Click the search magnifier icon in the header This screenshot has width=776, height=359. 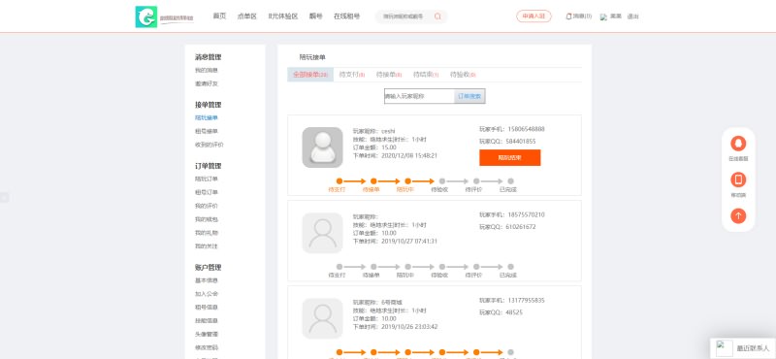[x=437, y=16]
